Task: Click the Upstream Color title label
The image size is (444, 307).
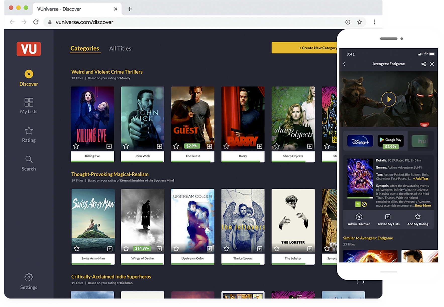Action: (193, 258)
